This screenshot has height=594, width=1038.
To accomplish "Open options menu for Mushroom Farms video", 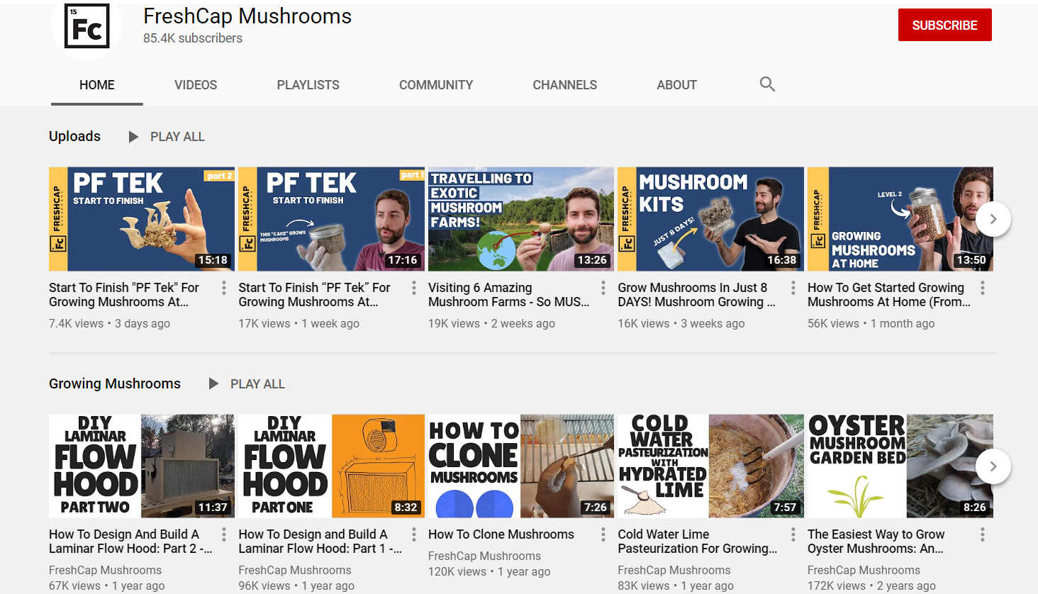I will pos(603,288).
